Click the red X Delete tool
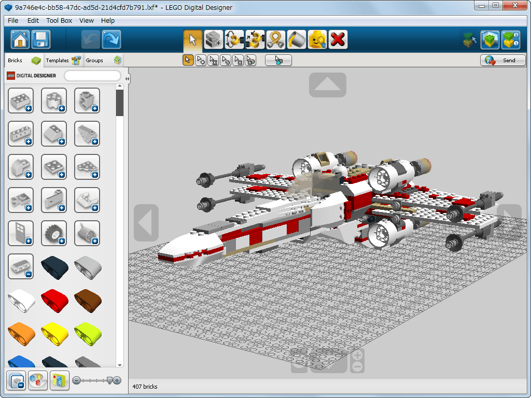Screen dimensions: 531x398 [x=338, y=39]
